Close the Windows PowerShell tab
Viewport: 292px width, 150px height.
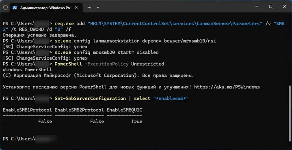76,8
